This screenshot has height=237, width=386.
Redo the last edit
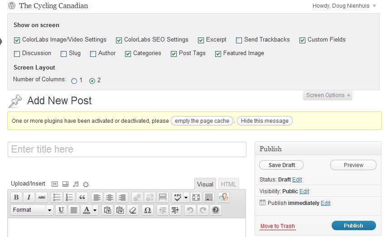pyautogui.click(x=203, y=210)
